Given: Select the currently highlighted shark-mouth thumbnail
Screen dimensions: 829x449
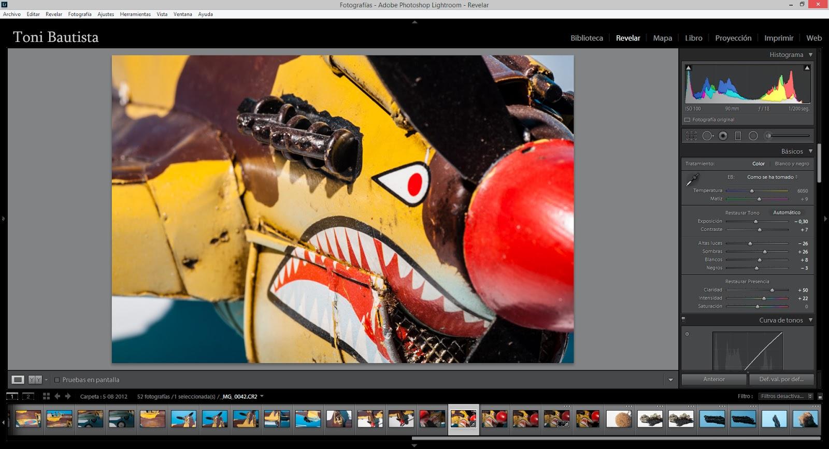Looking at the screenshot, I should coord(463,418).
